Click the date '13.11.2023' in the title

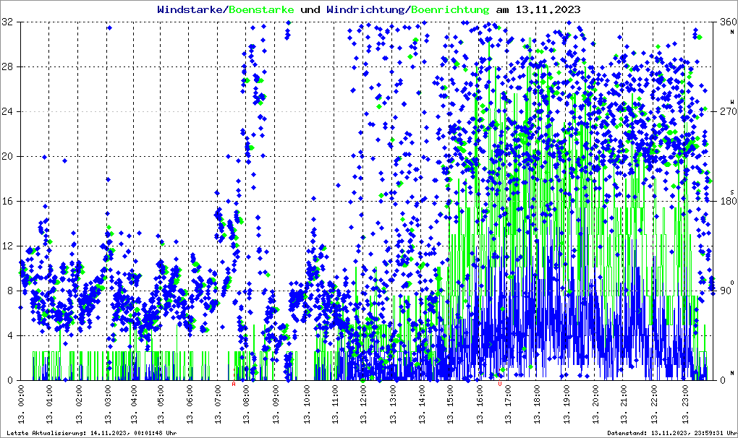click(x=547, y=9)
